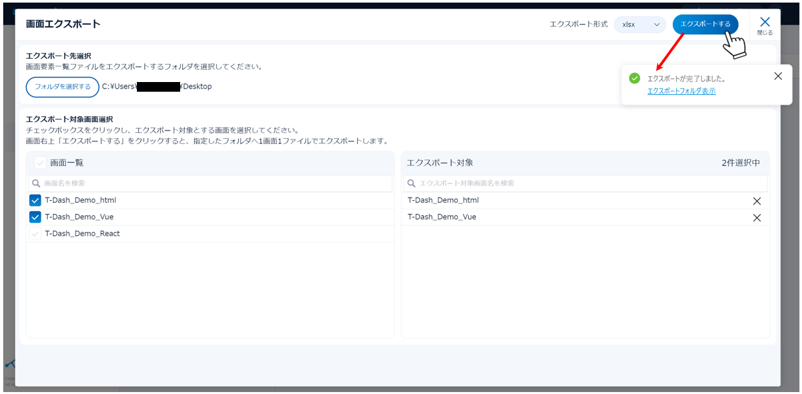Tick the T-Dash_Demo_React checkbox
Viewport: 802px width, 394px height.
tap(36, 234)
